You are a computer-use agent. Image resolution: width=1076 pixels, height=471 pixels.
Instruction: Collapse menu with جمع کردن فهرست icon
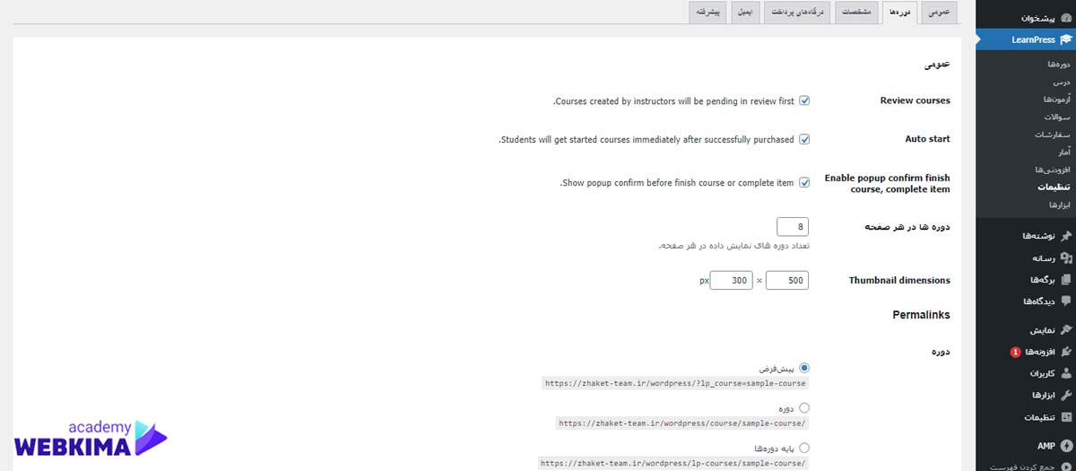pyautogui.click(x=1065, y=467)
